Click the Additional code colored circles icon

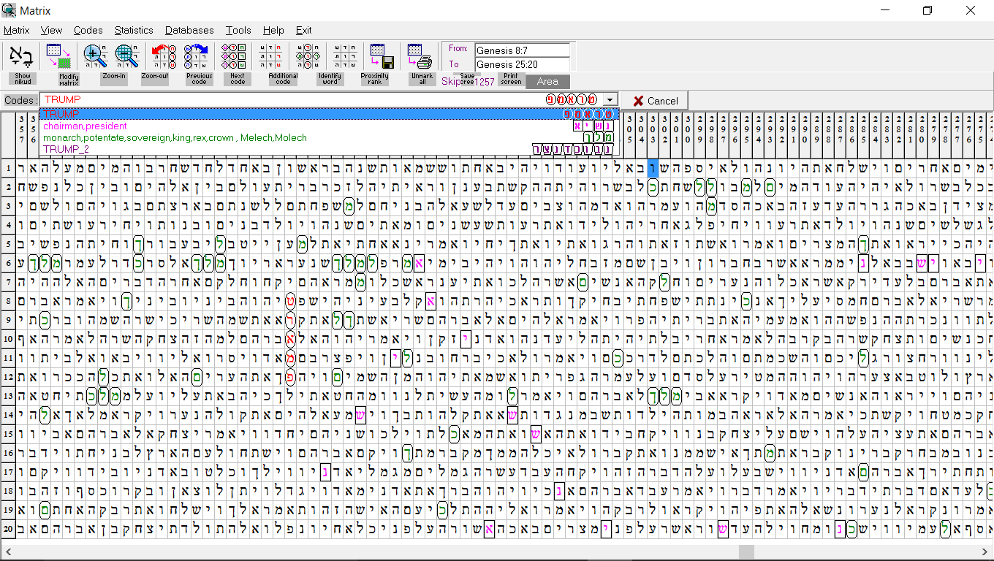pos(234,57)
